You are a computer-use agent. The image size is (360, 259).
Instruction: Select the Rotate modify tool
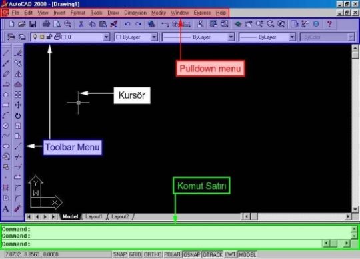pyautogui.click(x=18, y=115)
